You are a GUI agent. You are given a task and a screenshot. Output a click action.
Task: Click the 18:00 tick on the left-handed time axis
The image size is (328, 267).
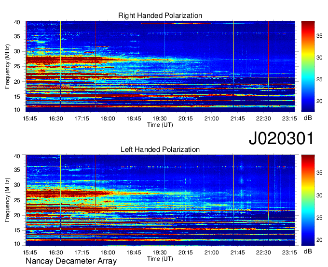point(108,252)
